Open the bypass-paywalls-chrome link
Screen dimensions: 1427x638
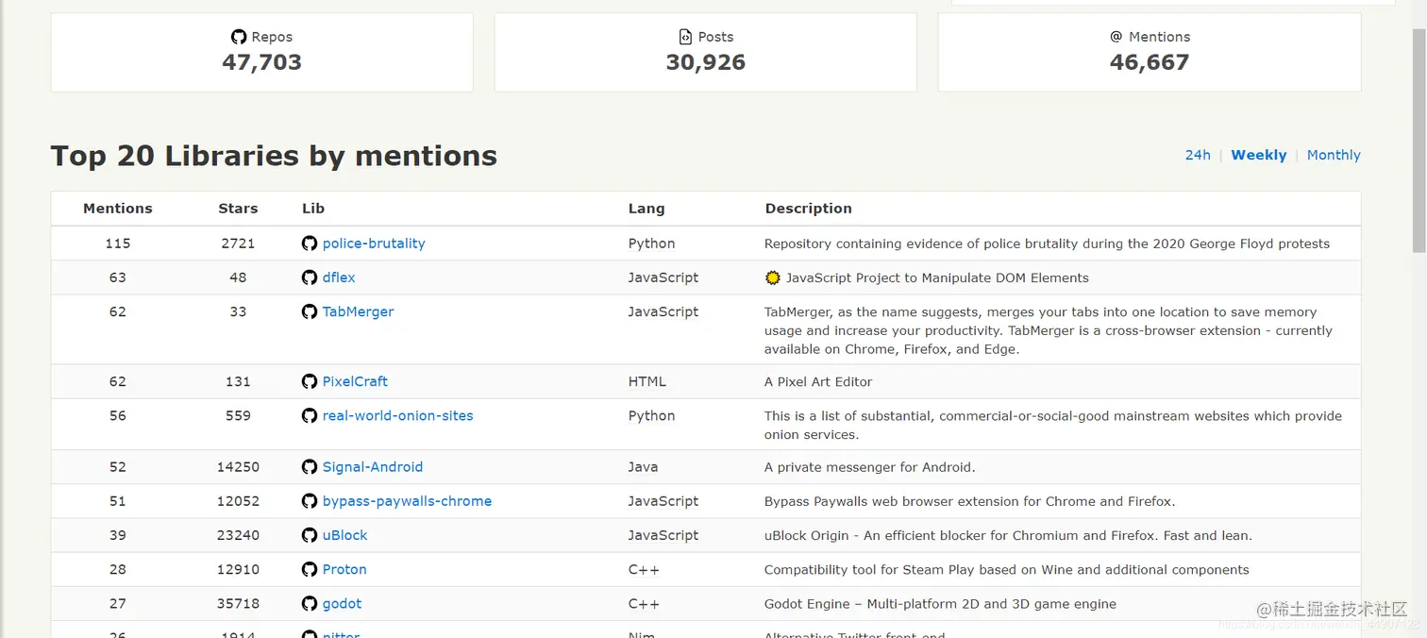407,501
